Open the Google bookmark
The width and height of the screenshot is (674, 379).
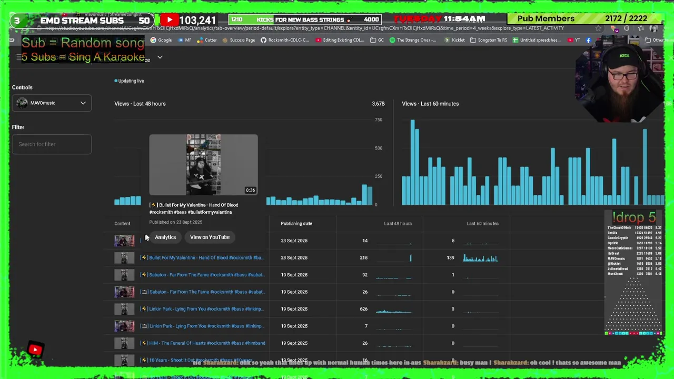pyautogui.click(x=161, y=40)
